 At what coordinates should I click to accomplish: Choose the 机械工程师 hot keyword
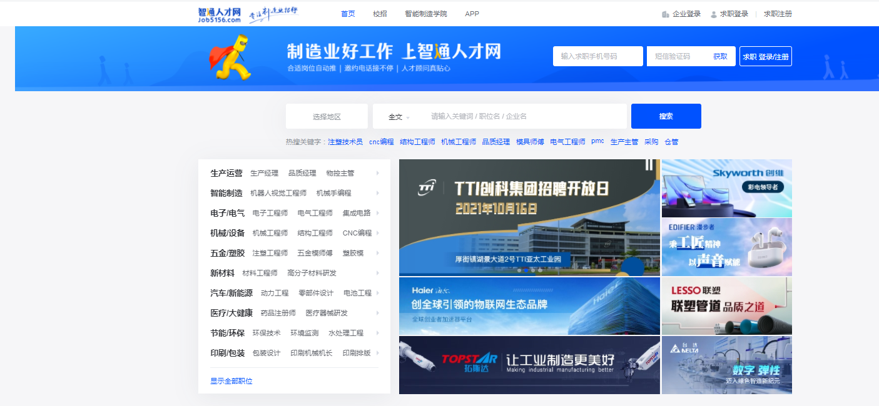coord(459,142)
